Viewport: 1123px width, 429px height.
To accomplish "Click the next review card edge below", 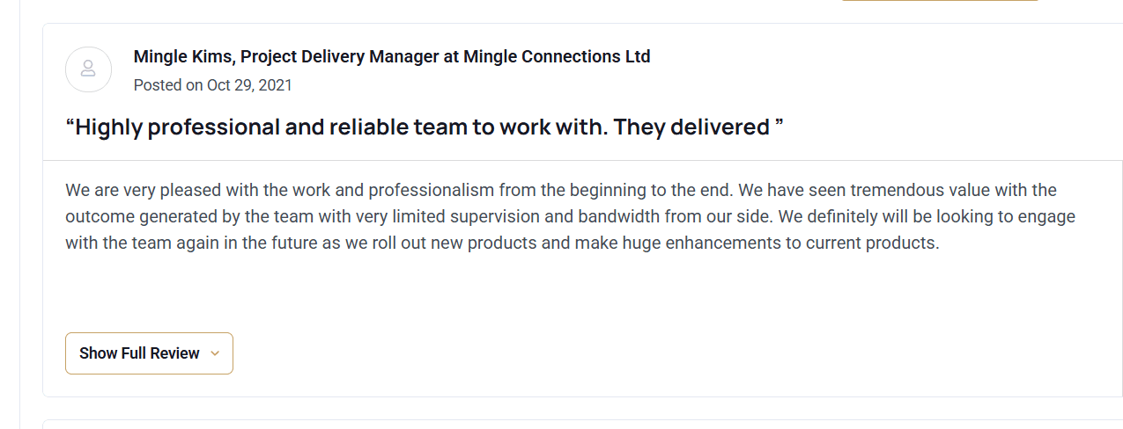I will point(581,421).
